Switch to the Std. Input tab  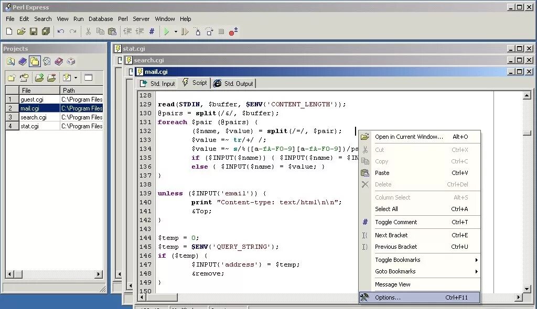[157, 83]
